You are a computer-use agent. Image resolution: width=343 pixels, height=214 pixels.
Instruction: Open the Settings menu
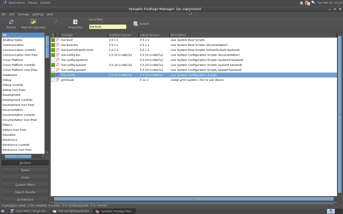tap(38, 14)
